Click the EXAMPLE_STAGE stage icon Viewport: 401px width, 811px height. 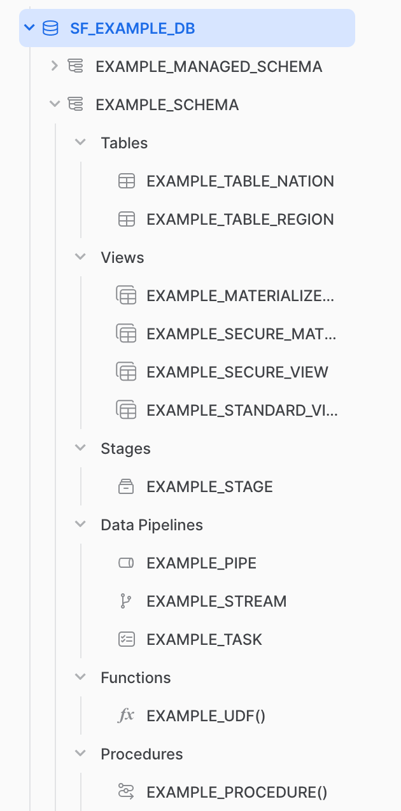coord(127,486)
